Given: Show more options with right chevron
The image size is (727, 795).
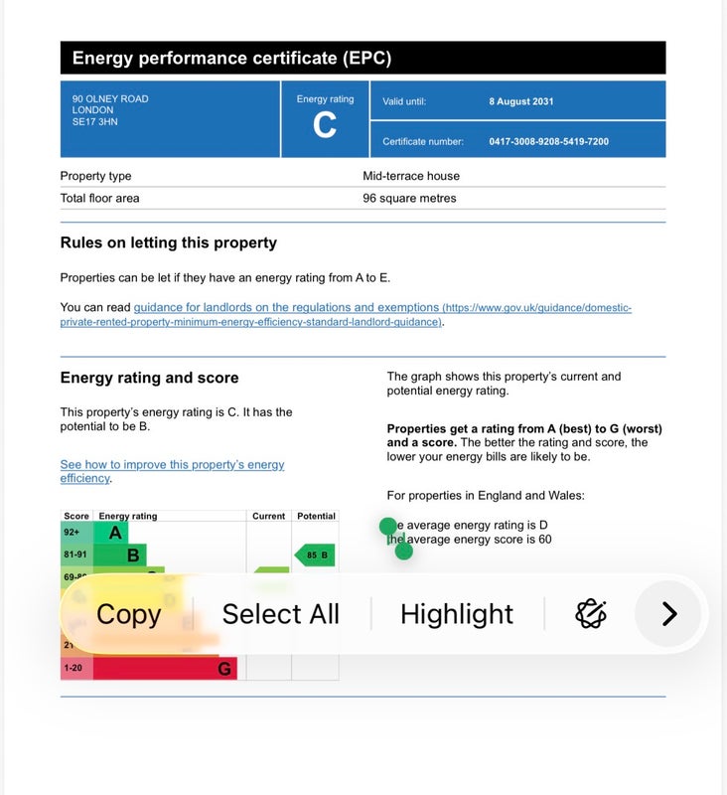Looking at the screenshot, I should [668, 614].
